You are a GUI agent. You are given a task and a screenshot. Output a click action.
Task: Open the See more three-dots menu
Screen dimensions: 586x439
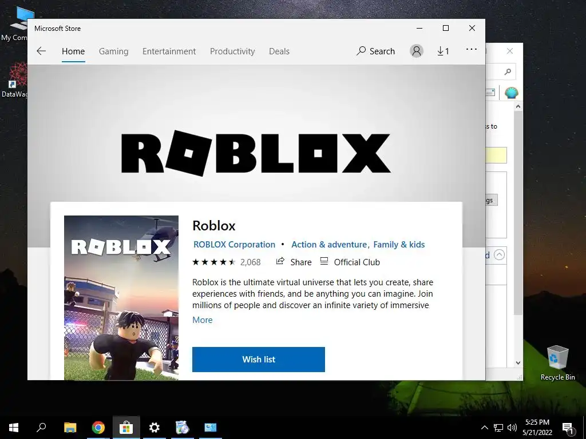click(472, 49)
